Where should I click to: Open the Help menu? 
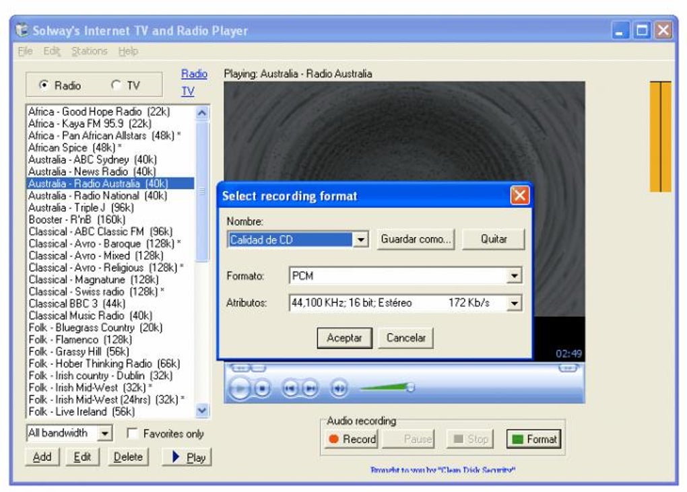pos(128,51)
